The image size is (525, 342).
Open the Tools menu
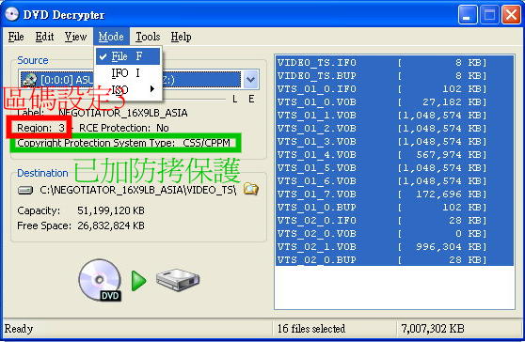coord(148,37)
